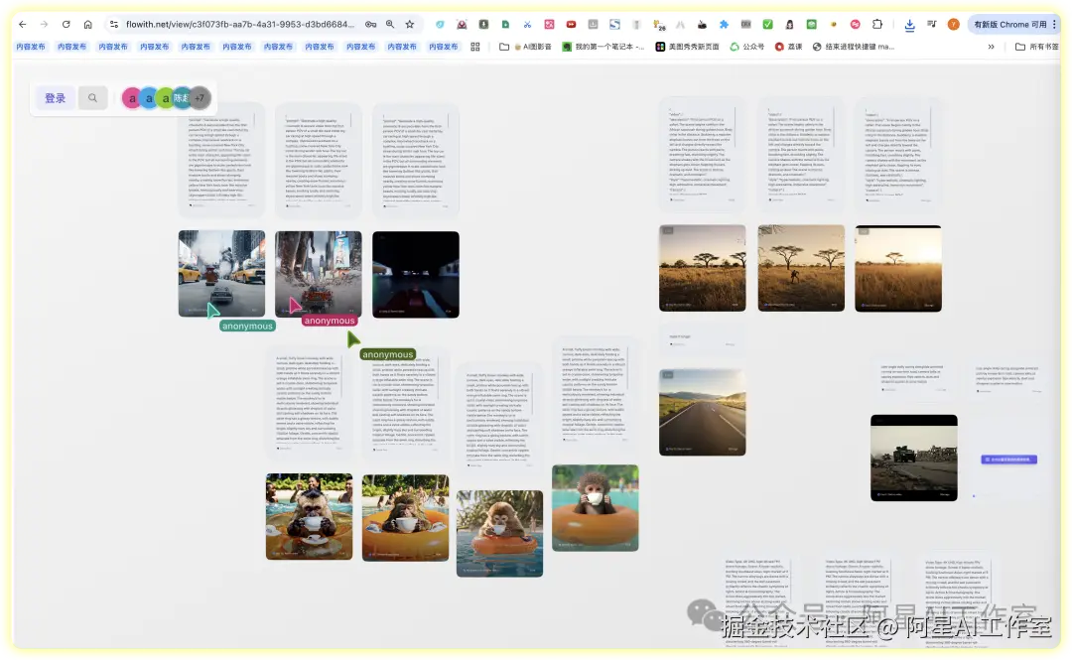Expand the hidden bookmarks overflow chevron
This screenshot has height=660, width=1072.
991,47
